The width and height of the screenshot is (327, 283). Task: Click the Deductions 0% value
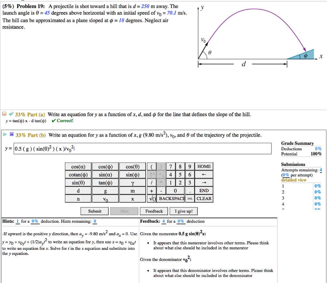tap(318, 149)
